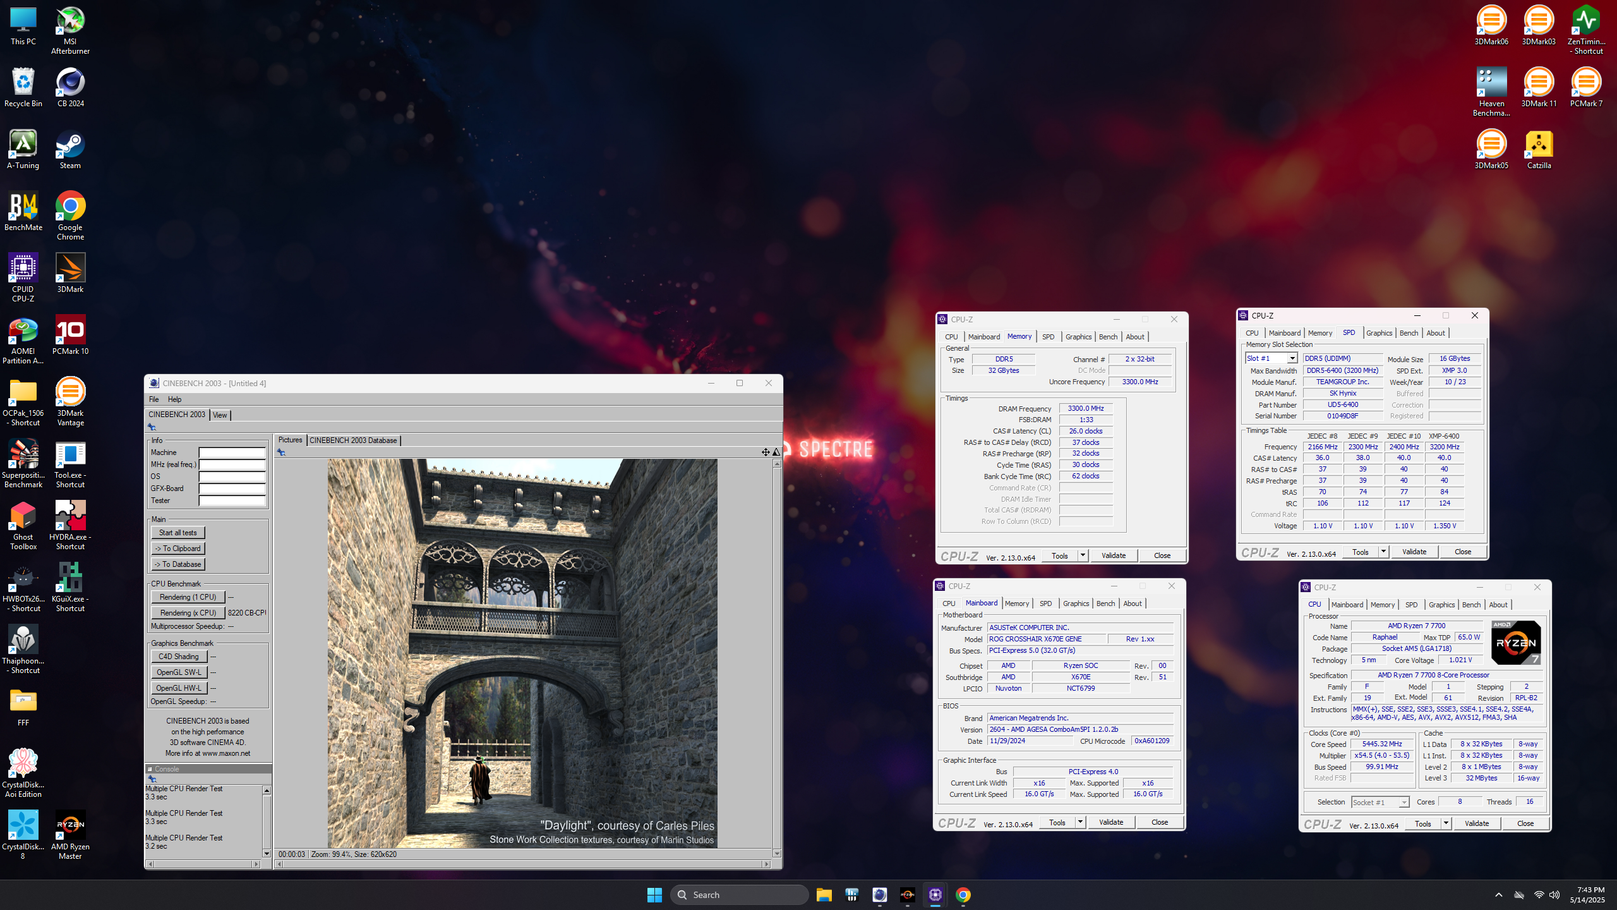
Task: Collapse the Cinebench Console panel
Action: coord(150,769)
